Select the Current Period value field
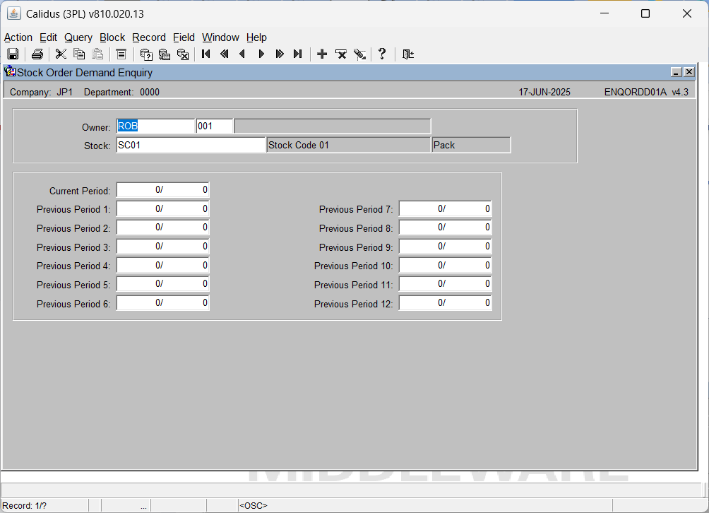Viewport: 709px width, 513px height. tap(163, 190)
